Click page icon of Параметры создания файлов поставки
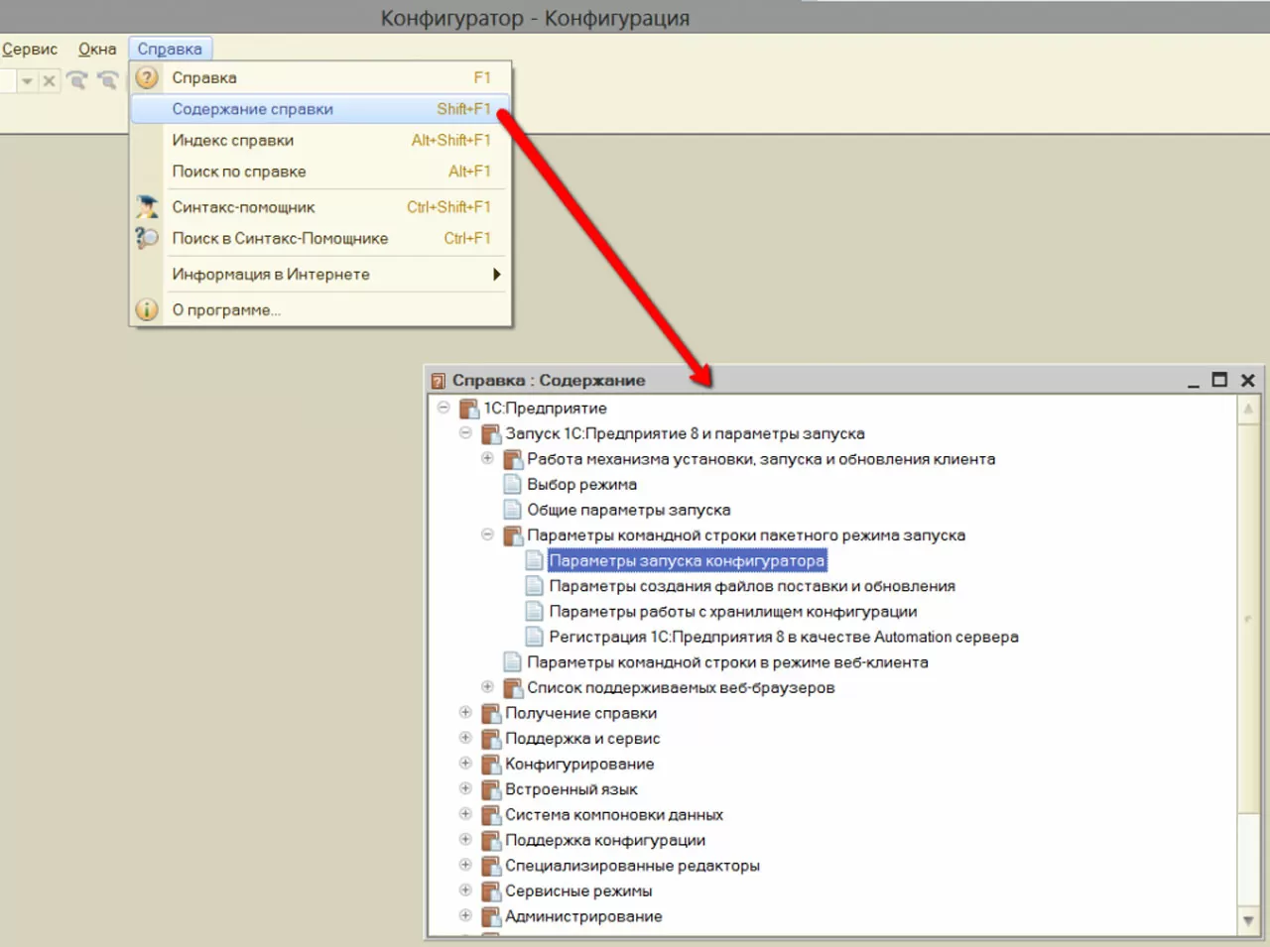The image size is (1270, 947). coord(534,586)
